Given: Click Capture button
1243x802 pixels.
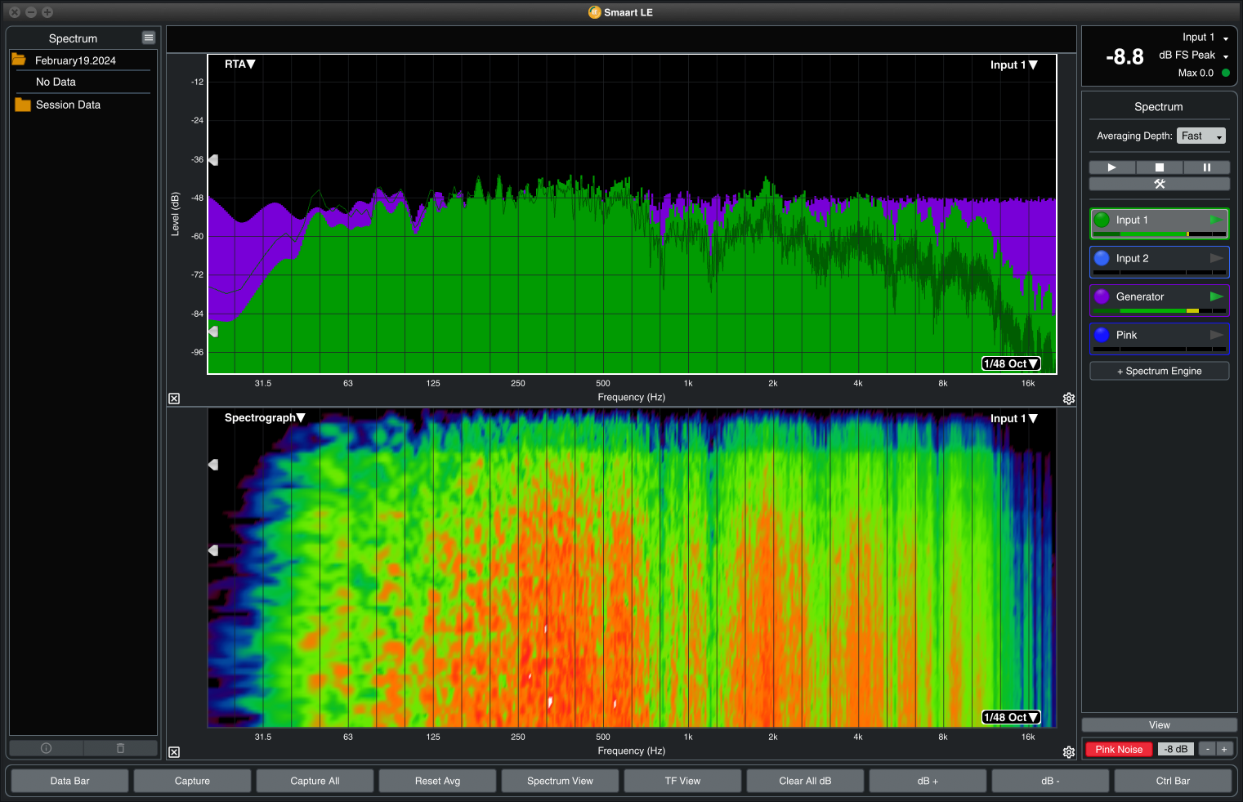Looking at the screenshot, I should pyautogui.click(x=192, y=781).
